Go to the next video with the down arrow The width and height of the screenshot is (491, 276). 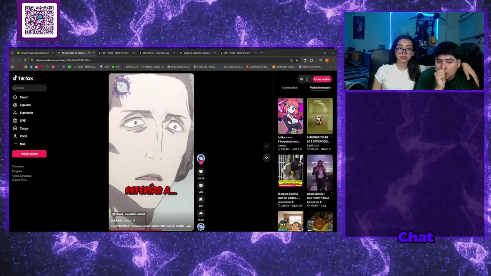[267, 158]
